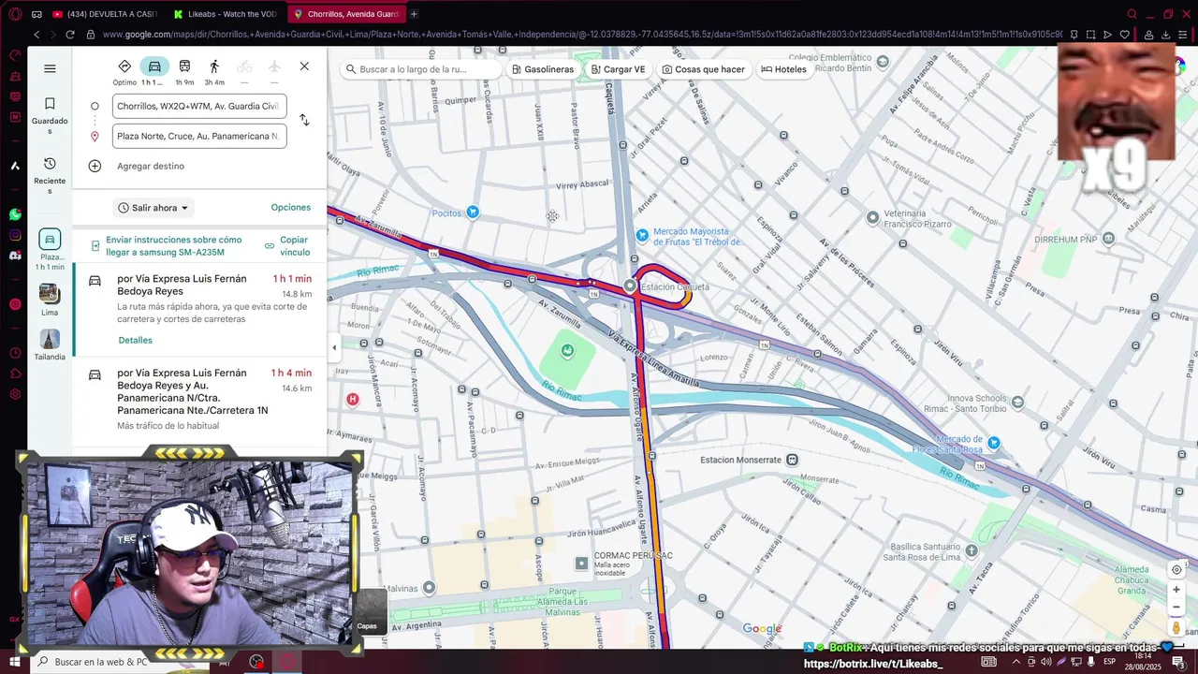
Task: Select the Óptimo best travel mode
Action: [124, 71]
